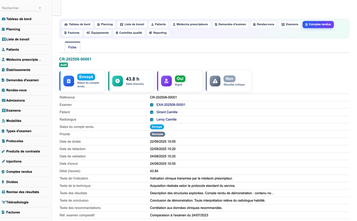The width and height of the screenshot is (357, 221).
Task: Click the Non critical result badge
Action: [229, 79]
